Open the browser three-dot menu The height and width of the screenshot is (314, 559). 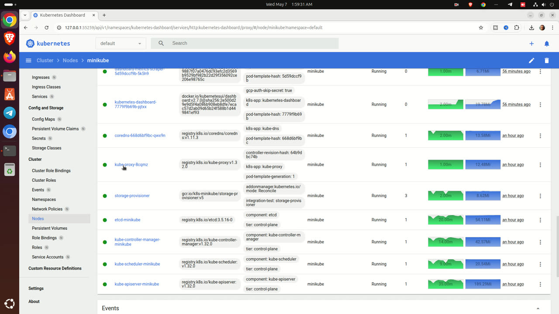(x=552, y=27)
